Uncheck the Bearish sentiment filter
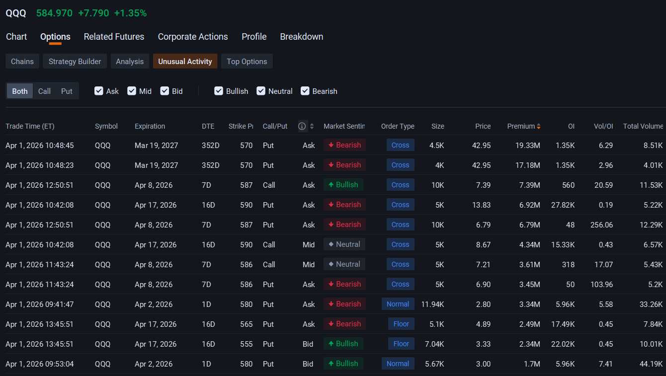Viewport: 666px width, 376px height. 305,91
